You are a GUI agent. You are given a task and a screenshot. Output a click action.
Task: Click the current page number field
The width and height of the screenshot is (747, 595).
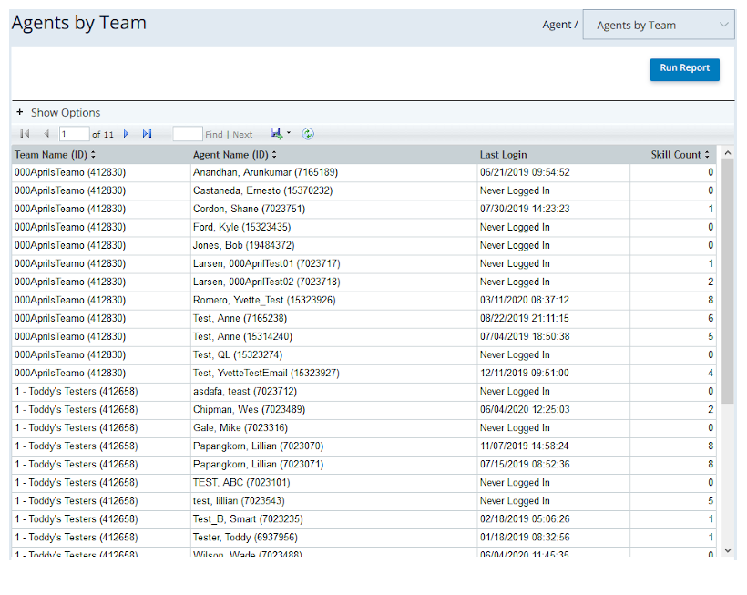coord(74,134)
